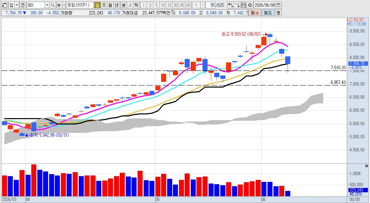
Task: Click the add indicator line icon
Action: (237, 5)
